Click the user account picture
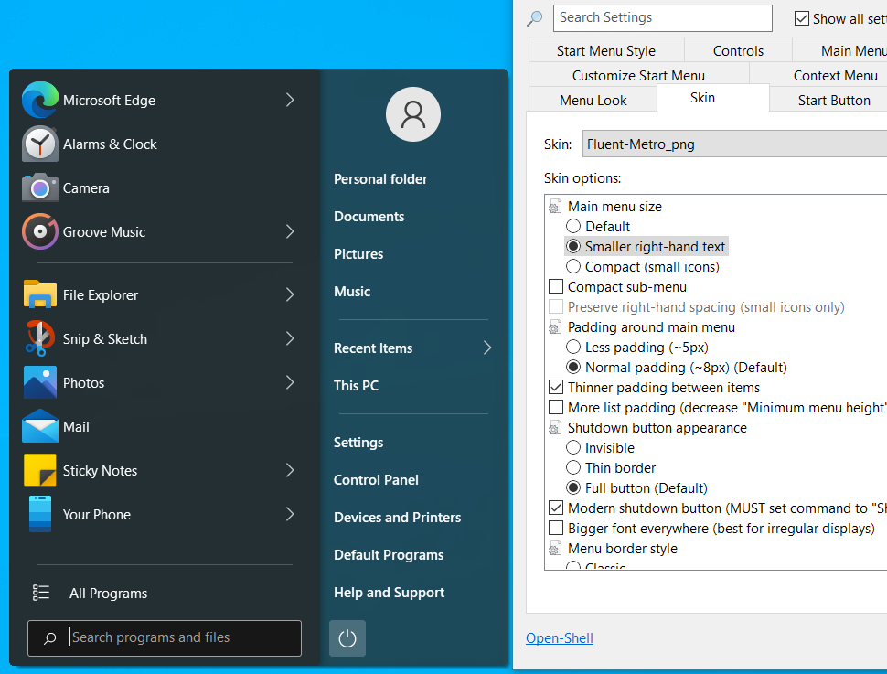The height and width of the screenshot is (674, 887). point(413,114)
